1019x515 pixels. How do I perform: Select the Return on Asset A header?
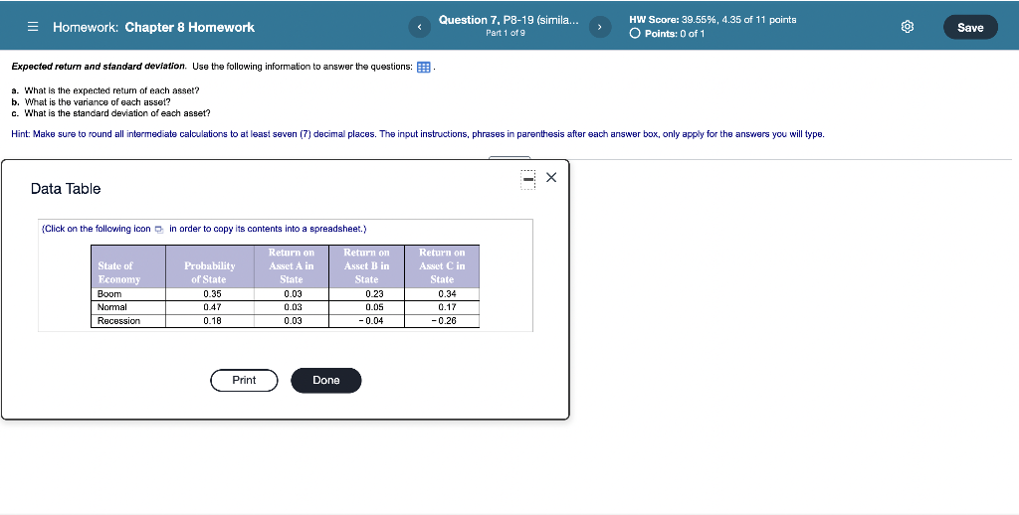coord(292,265)
